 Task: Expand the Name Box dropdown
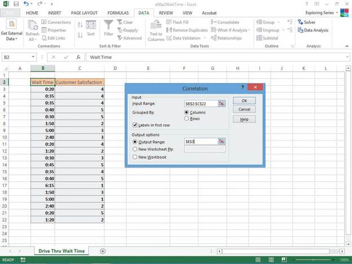pyautogui.click(x=34, y=57)
